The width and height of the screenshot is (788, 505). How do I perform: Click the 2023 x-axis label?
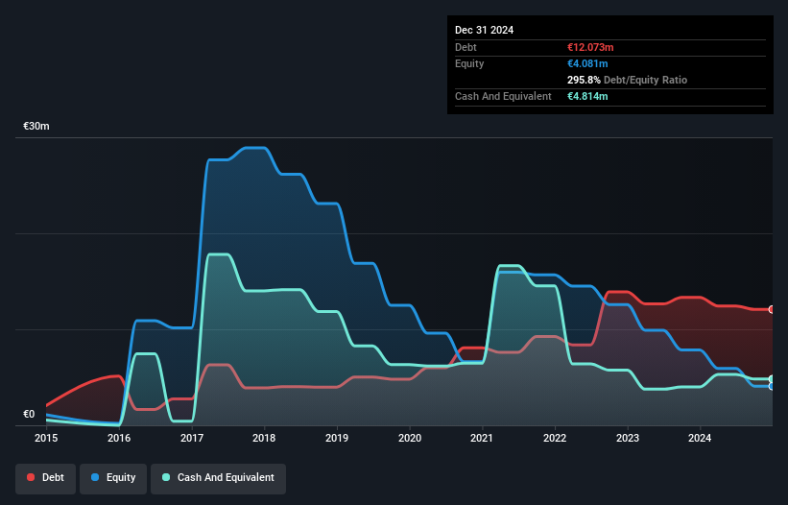[x=628, y=438]
